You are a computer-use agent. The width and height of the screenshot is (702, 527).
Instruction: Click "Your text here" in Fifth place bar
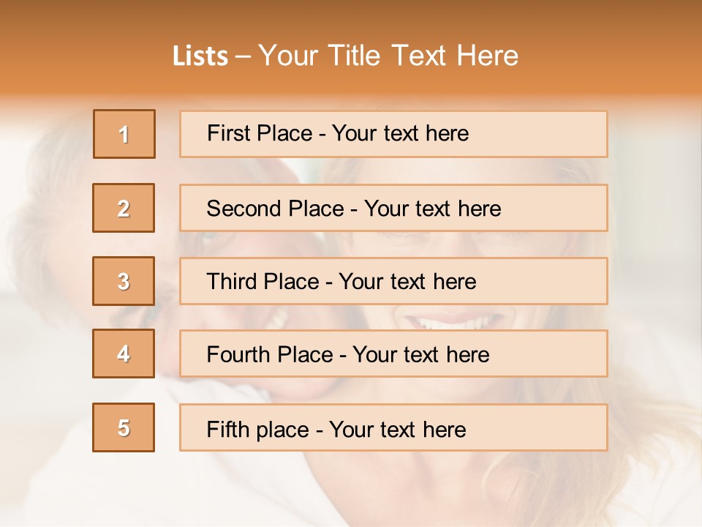coord(398,429)
